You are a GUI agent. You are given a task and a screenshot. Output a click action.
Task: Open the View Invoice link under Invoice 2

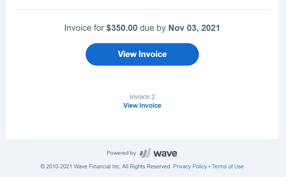coord(142,106)
